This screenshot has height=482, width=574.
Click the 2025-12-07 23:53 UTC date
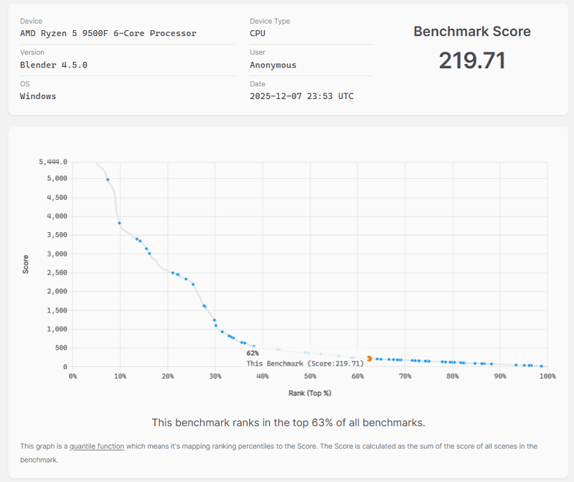click(x=301, y=96)
